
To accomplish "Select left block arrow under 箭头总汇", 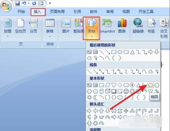I will pyautogui.click(x=95, y=111).
